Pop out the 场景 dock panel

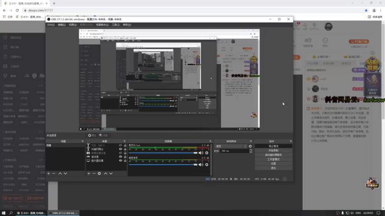coord(82,141)
